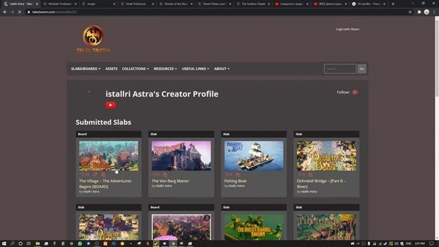Open the Fishing Boat title link
This screenshot has height=247, width=439.
(x=235, y=181)
